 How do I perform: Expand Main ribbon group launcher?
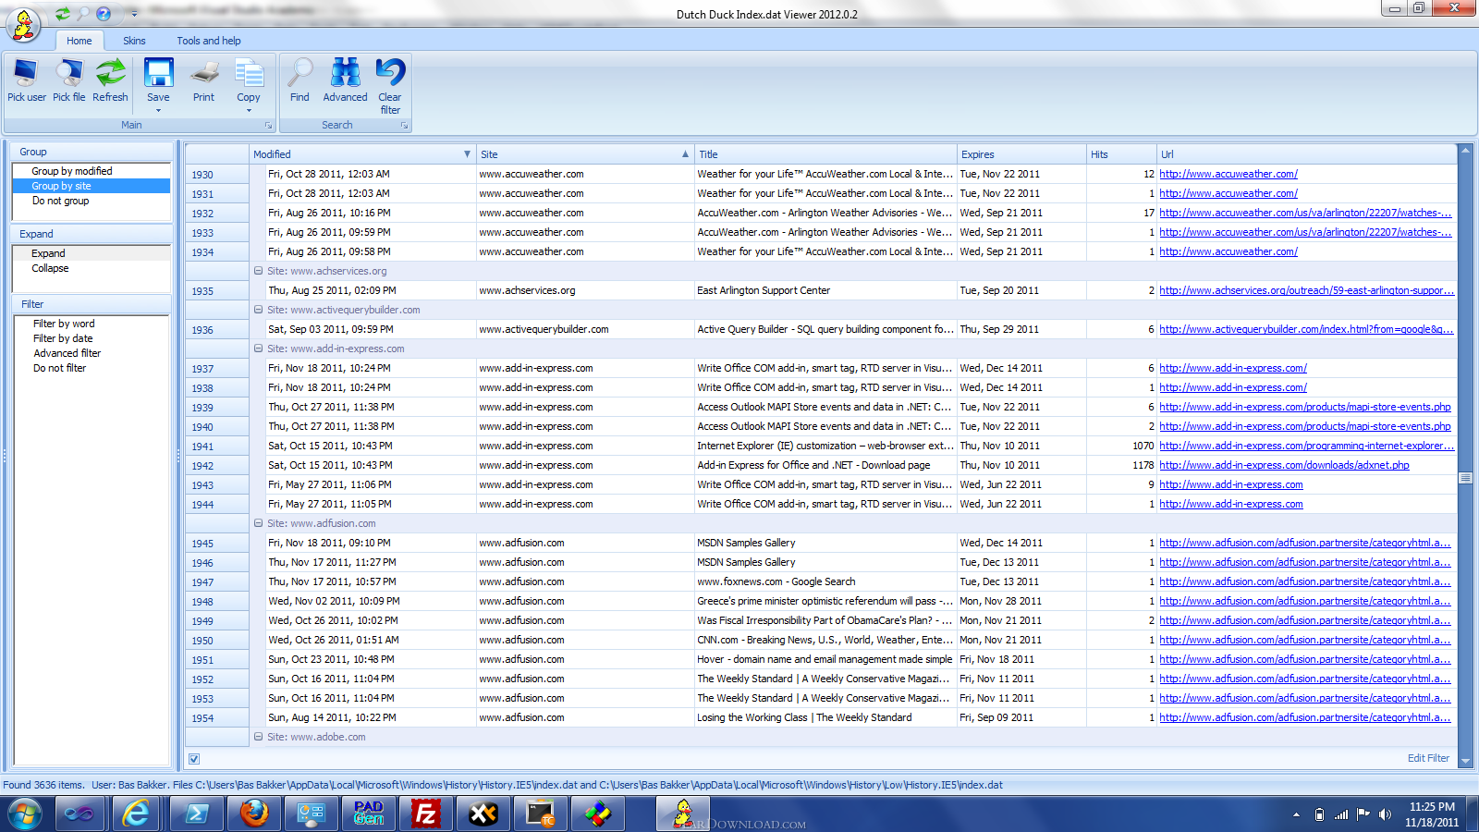[269, 125]
